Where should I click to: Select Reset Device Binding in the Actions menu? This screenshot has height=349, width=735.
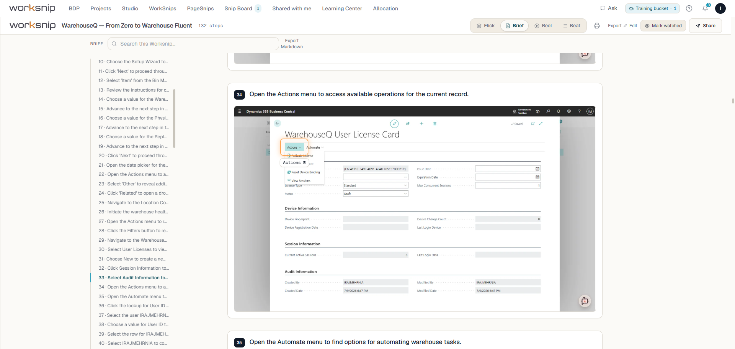304,172
